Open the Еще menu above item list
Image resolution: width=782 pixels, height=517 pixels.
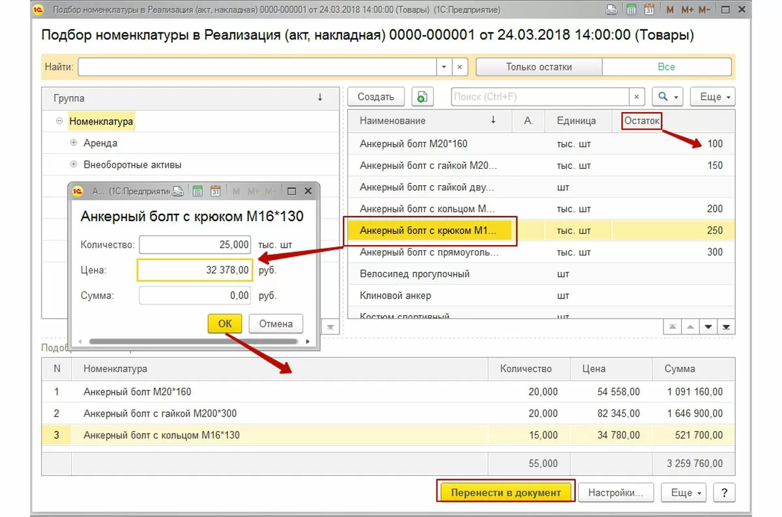(x=712, y=96)
